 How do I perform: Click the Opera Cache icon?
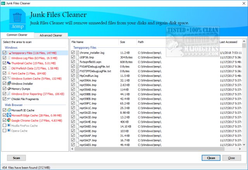coord(9,130)
